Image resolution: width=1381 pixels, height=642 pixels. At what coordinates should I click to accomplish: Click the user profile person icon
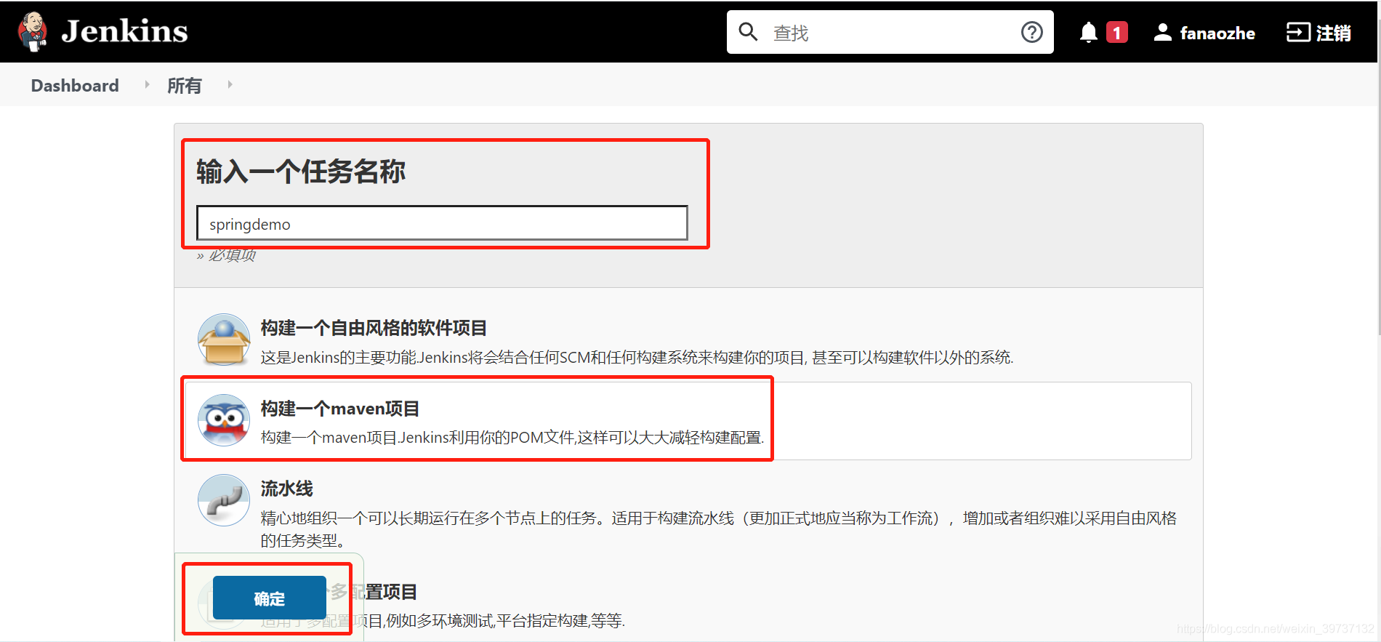pos(1163,32)
